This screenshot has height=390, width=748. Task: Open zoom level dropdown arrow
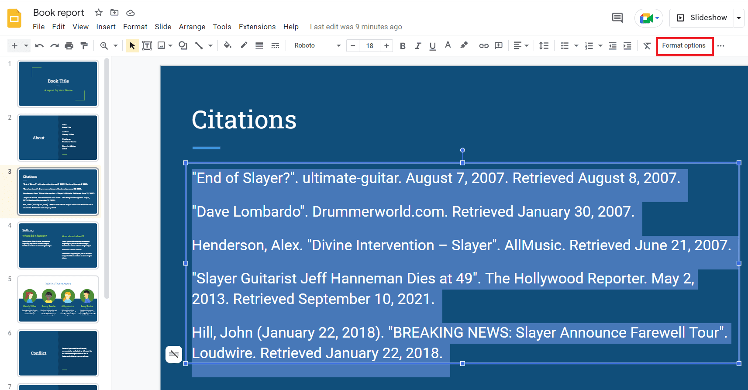[116, 45]
